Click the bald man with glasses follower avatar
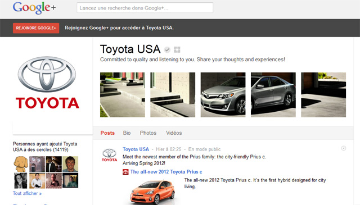The width and height of the screenshot is (360, 205). tap(54, 181)
